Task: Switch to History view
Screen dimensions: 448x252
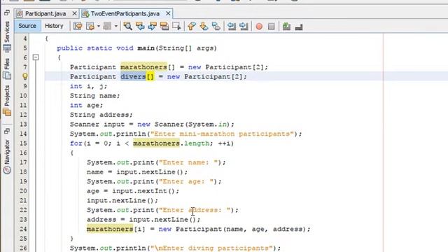Action: point(54,26)
